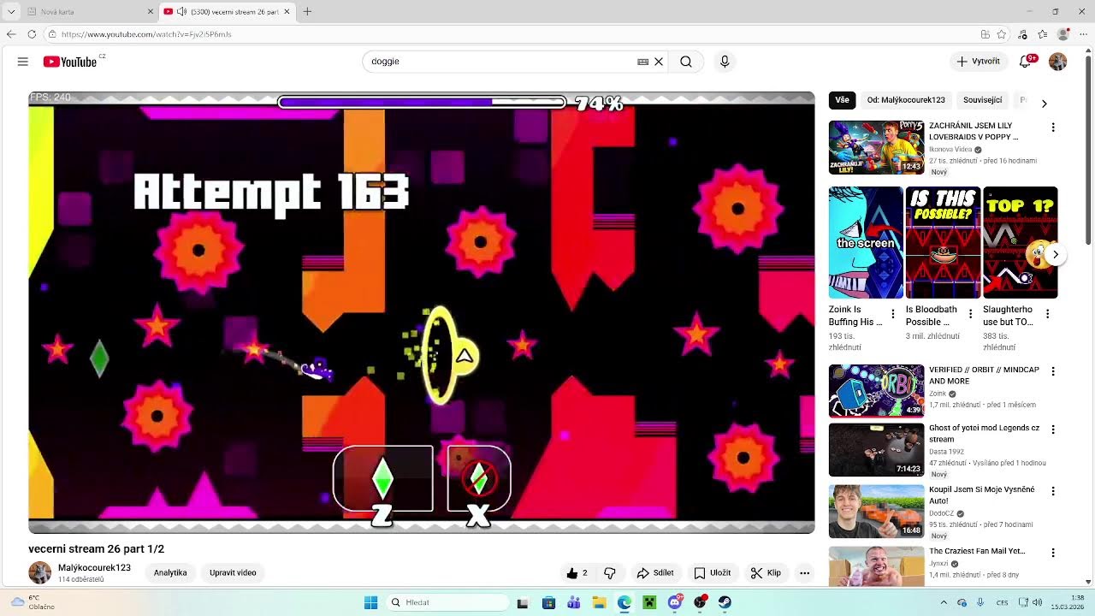Image resolution: width=1095 pixels, height=616 pixels.
Task: Click the video player to pause
Action: pyautogui.click(x=422, y=312)
